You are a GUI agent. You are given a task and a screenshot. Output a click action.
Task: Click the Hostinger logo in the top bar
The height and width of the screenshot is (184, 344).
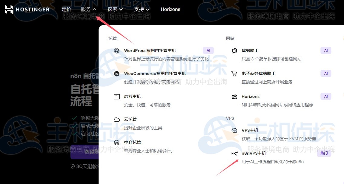point(27,9)
